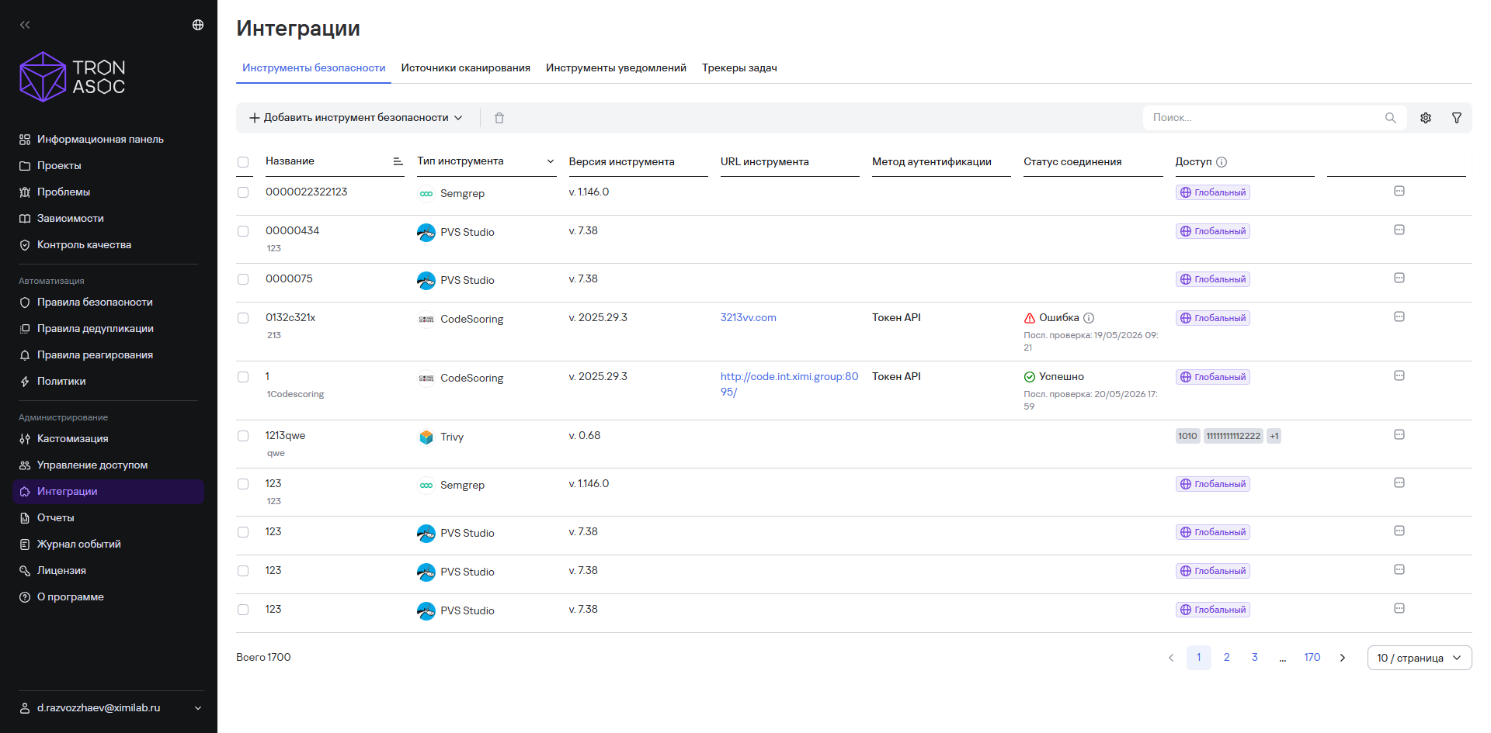Open actions menu for row 00000434
This screenshot has height=733, width=1491.
click(1399, 230)
